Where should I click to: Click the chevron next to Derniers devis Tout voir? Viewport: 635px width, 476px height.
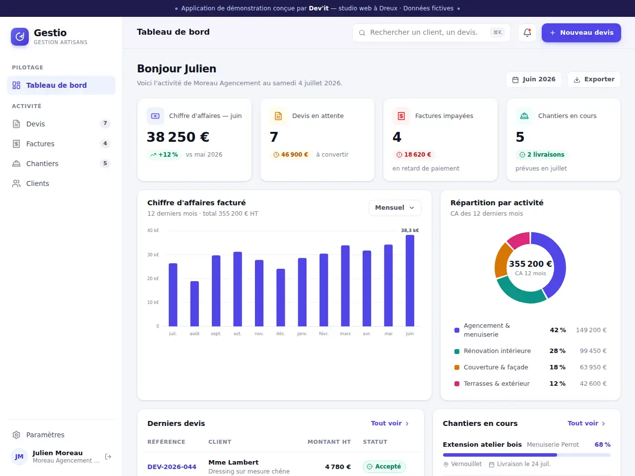point(407,424)
